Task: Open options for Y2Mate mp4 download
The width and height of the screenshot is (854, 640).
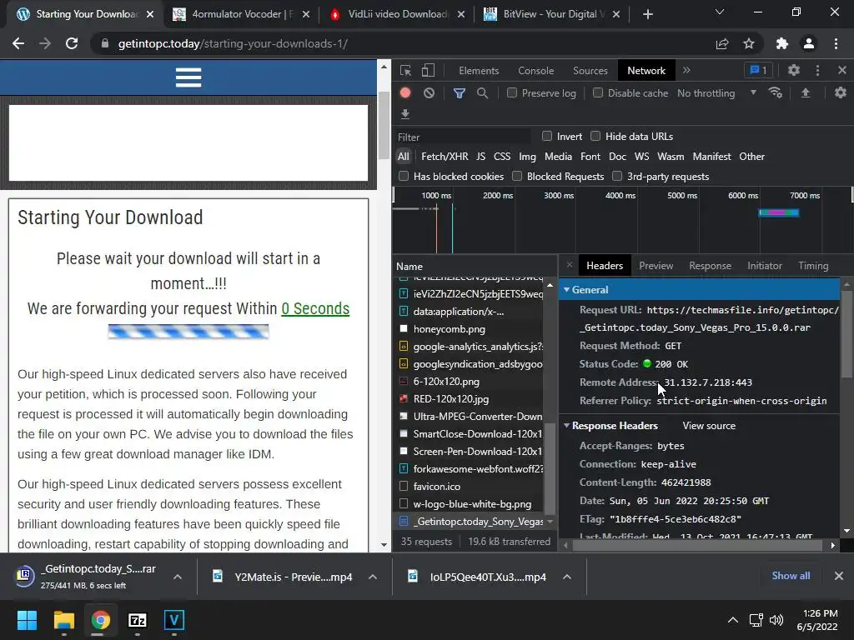Action: tap(373, 577)
